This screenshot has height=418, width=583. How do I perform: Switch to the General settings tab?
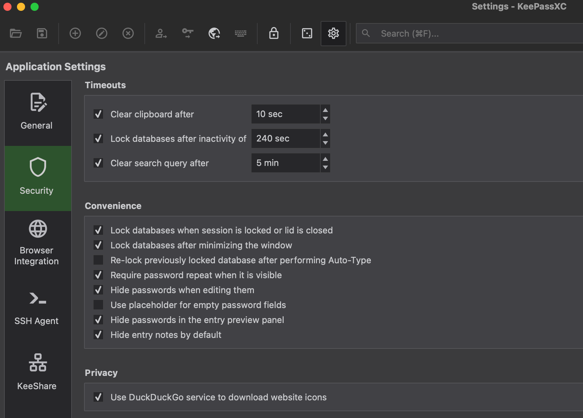click(x=37, y=113)
